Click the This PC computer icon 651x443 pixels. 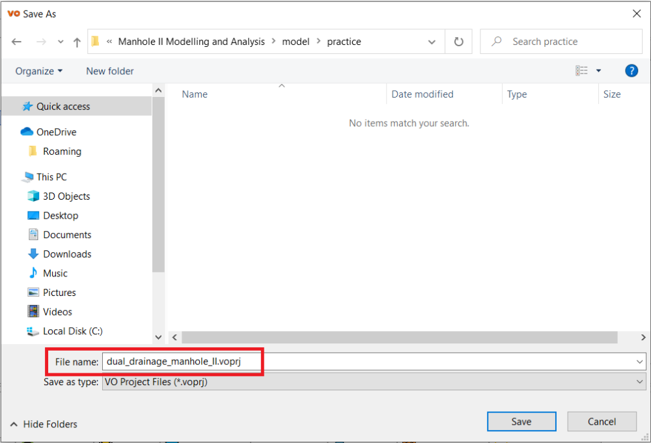coord(27,177)
